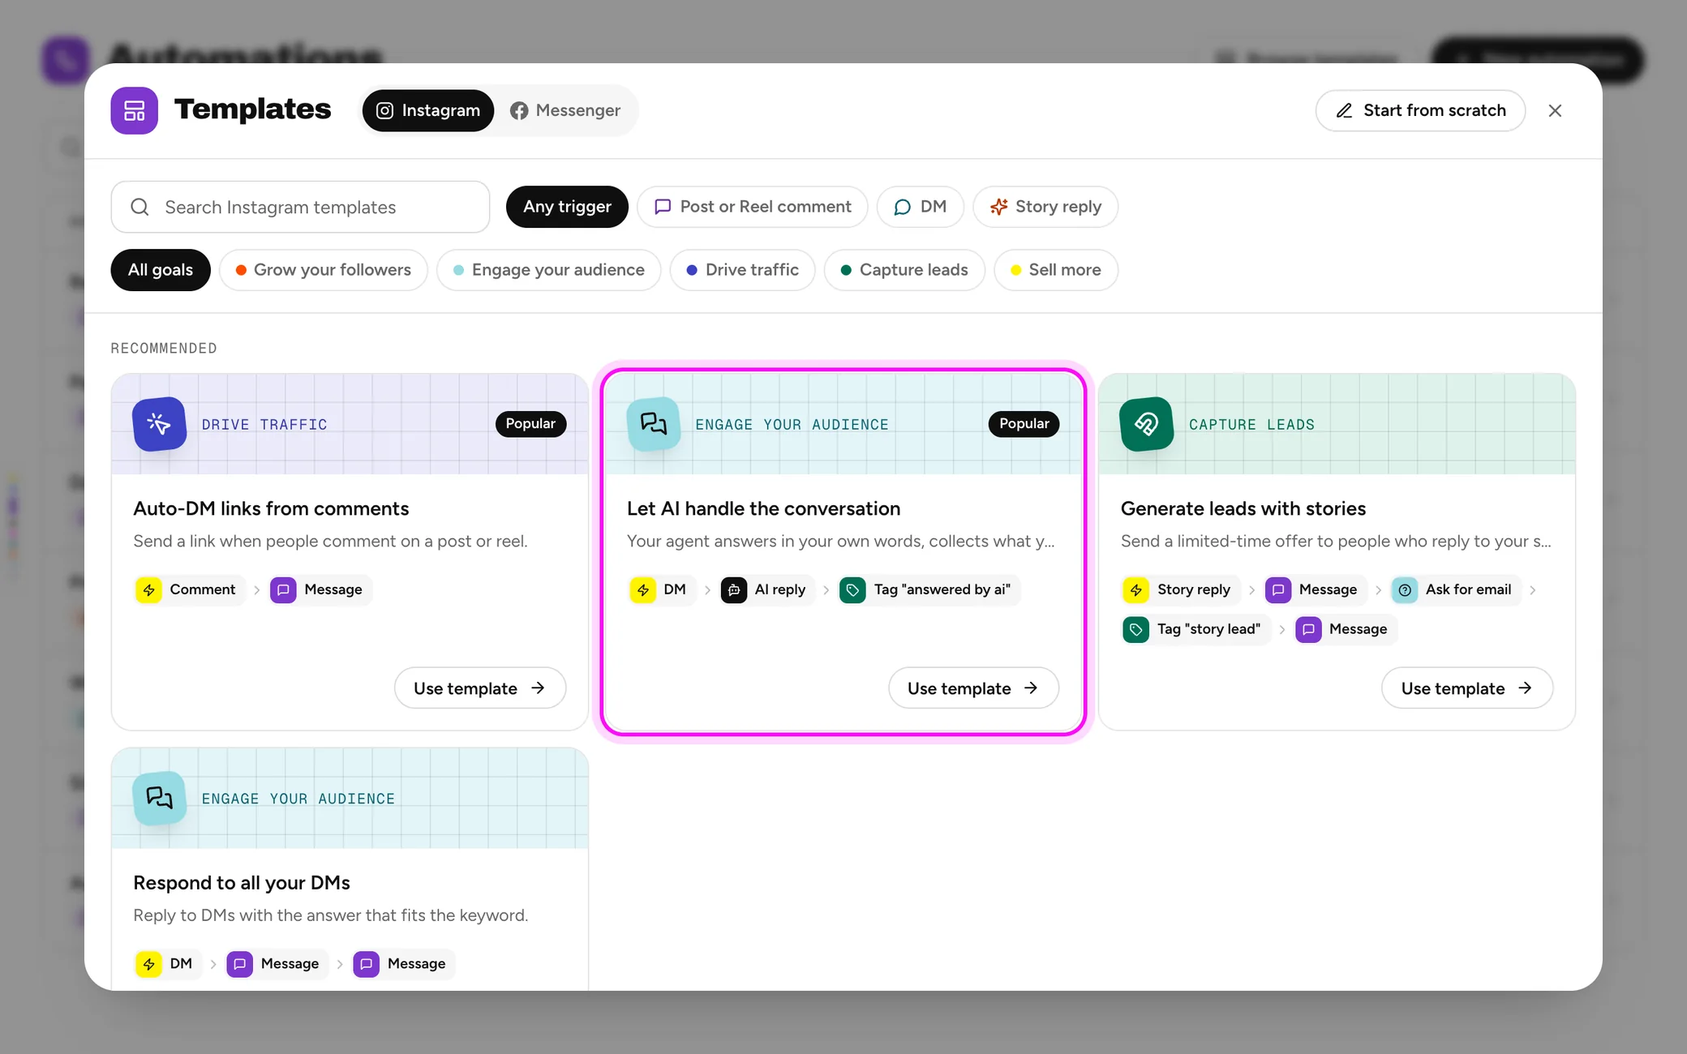Click the DM lightning icon in AI conversation card
This screenshot has width=1687, height=1054.
click(x=642, y=590)
